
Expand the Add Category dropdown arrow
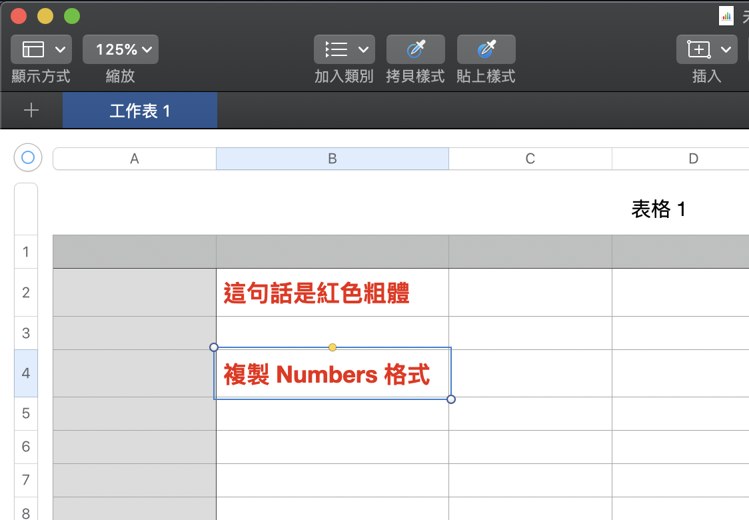(363, 49)
